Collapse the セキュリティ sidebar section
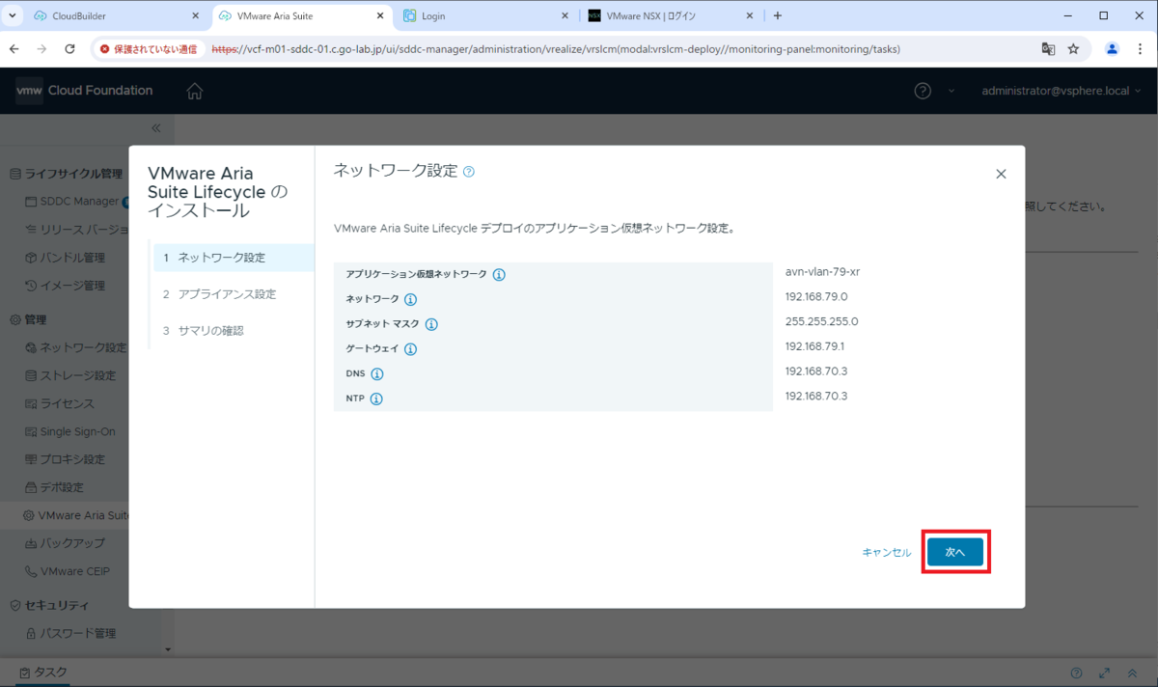1158x687 pixels. point(48,605)
